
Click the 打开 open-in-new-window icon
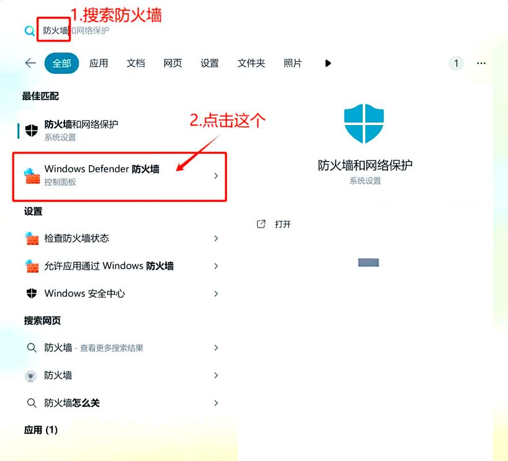[x=261, y=224]
